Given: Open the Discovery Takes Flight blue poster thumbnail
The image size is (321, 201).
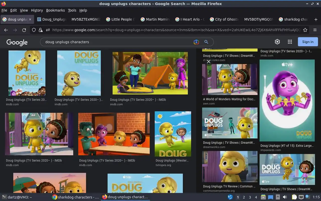Looking at the screenshot, I should coord(79,73).
